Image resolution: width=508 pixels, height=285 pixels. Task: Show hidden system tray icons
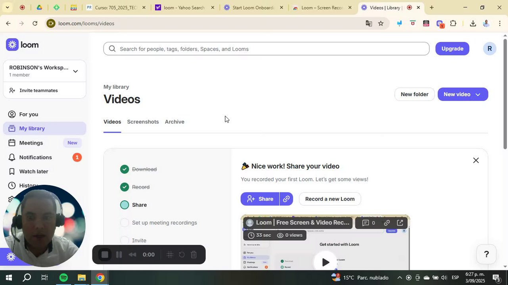pyautogui.click(x=399, y=277)
